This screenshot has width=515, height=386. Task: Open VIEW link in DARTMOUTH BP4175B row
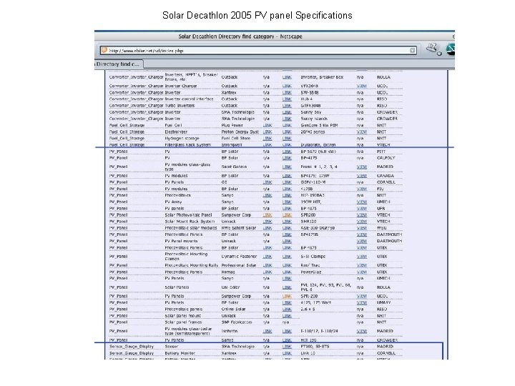tap(362, 234)
